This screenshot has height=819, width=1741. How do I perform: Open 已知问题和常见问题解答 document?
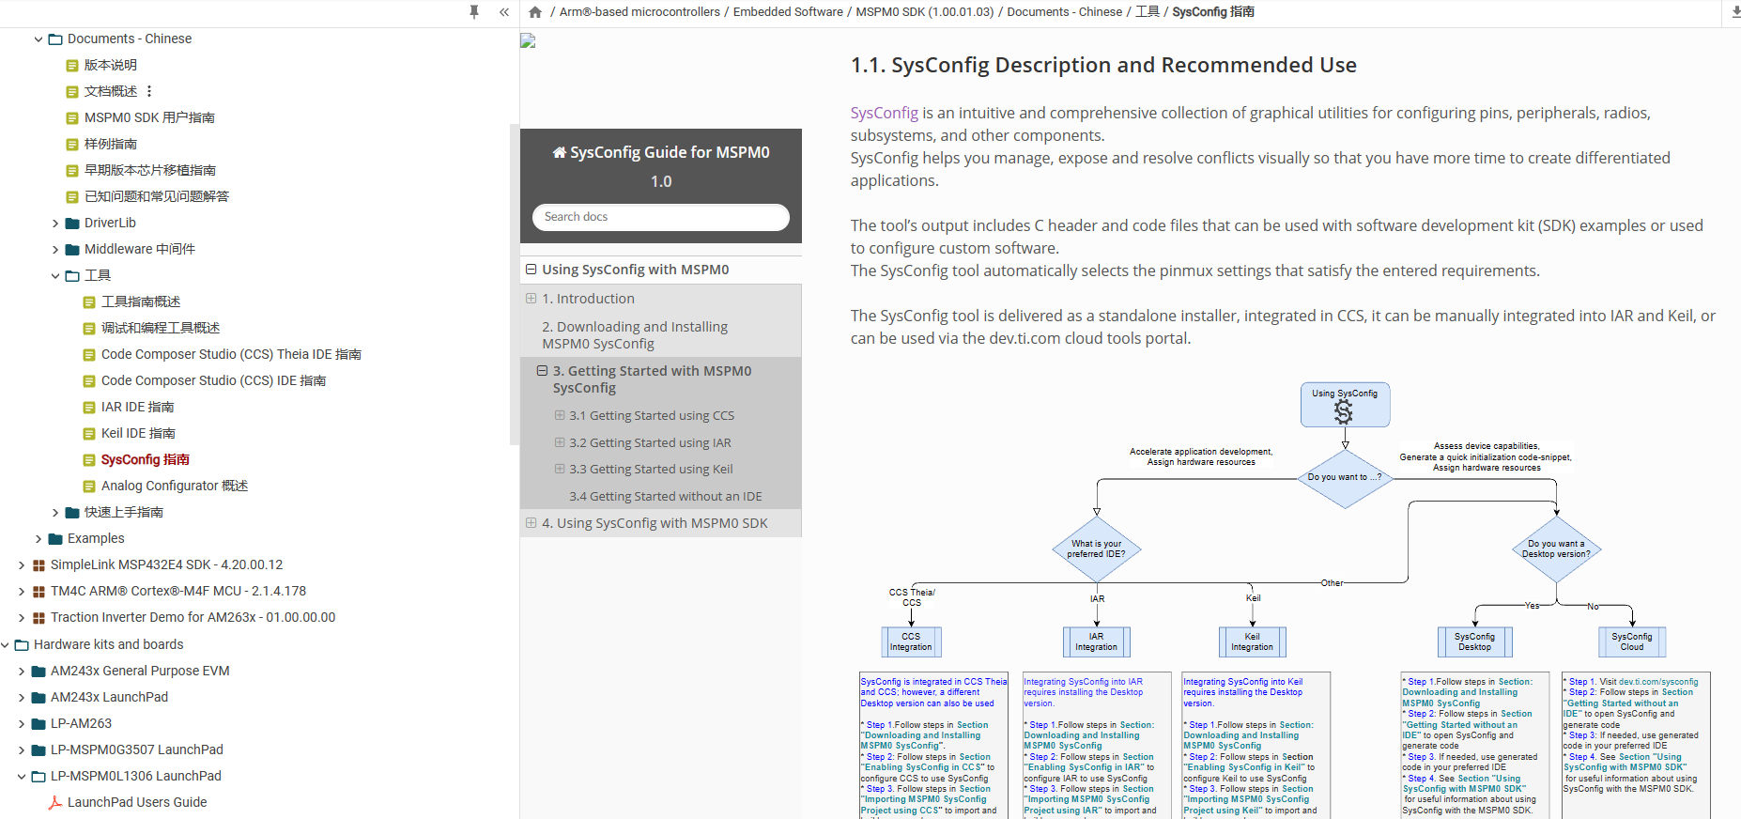click(157, 197)
